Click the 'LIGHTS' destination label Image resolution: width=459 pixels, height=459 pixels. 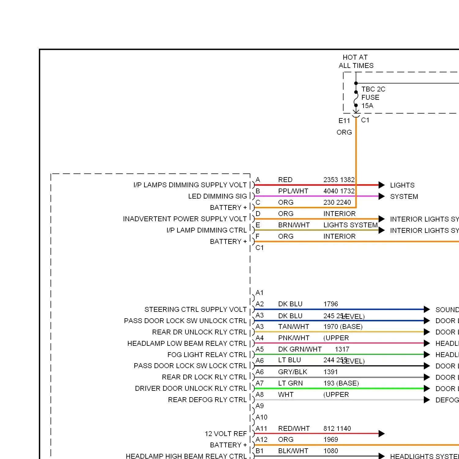click(x=402, y=185)
